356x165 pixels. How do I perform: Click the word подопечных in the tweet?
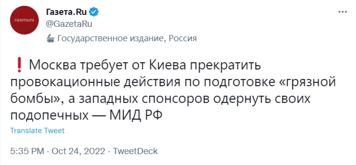click(x=50, y=115)
